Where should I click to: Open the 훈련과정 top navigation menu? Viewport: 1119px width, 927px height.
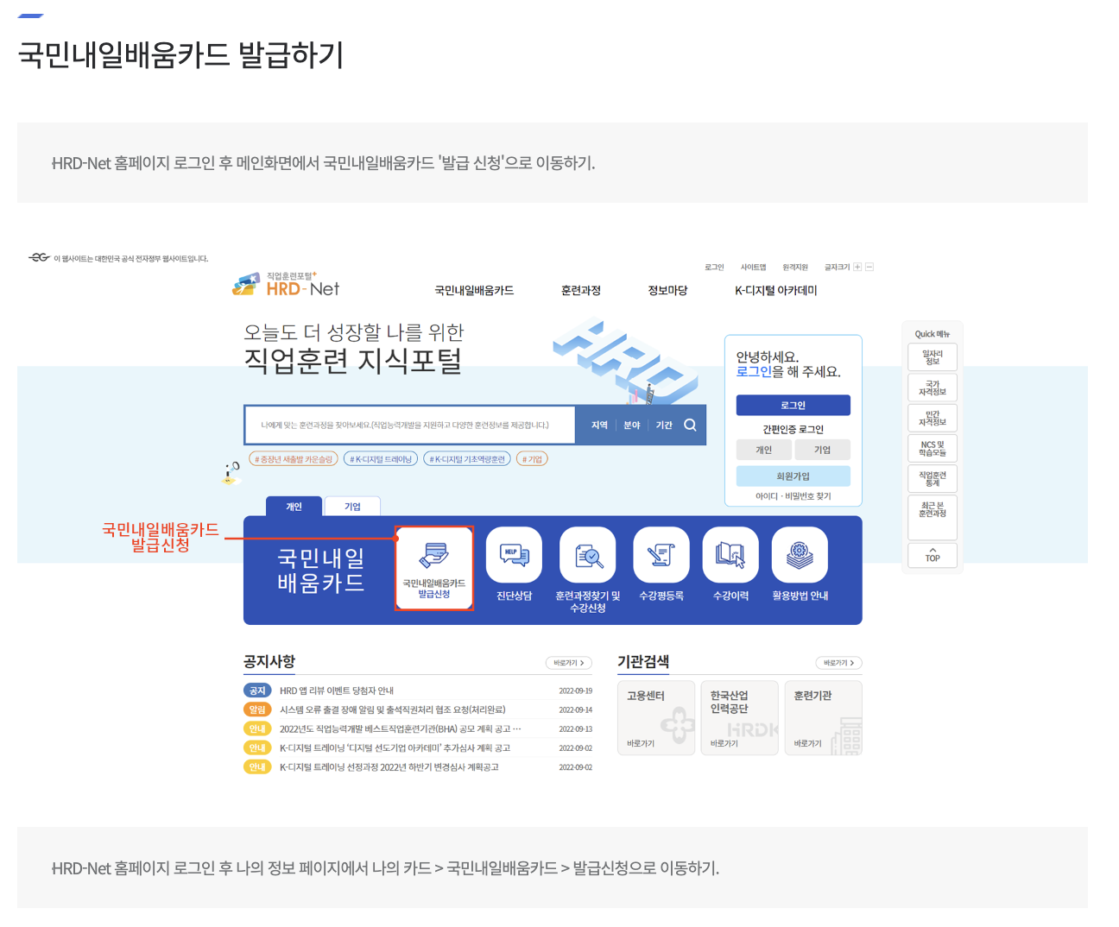click(581, 291)
